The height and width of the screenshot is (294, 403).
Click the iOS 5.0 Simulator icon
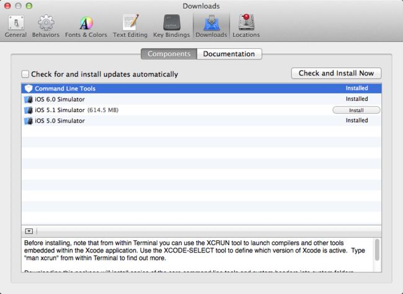click(29, 121)
